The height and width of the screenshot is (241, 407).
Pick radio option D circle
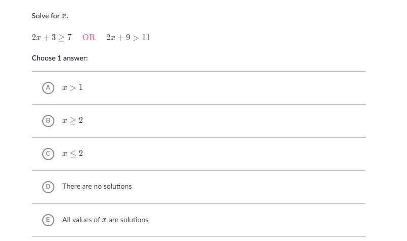[x=48, y=187]
